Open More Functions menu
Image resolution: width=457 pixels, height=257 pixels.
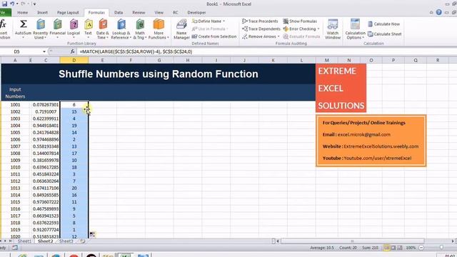(159, 29)
